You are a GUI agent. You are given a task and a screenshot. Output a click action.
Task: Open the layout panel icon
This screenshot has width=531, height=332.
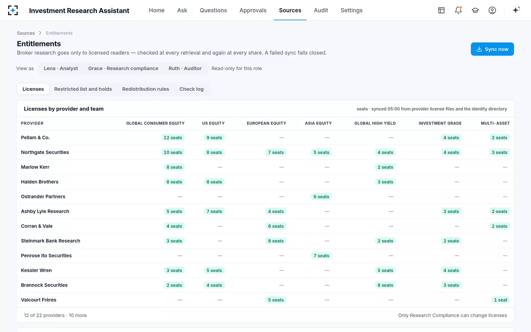click(x=441, y=10)
